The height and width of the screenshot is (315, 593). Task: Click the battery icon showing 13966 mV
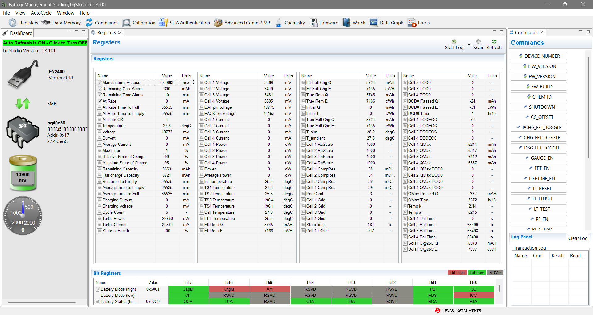tap(23, 173)
